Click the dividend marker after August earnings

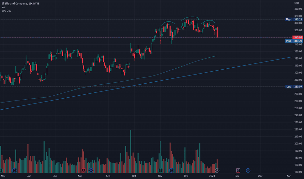pyautogui.click(x=91, y=171)
